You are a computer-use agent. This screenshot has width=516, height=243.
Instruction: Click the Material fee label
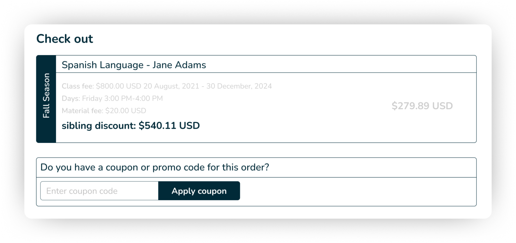pos(82,111)
